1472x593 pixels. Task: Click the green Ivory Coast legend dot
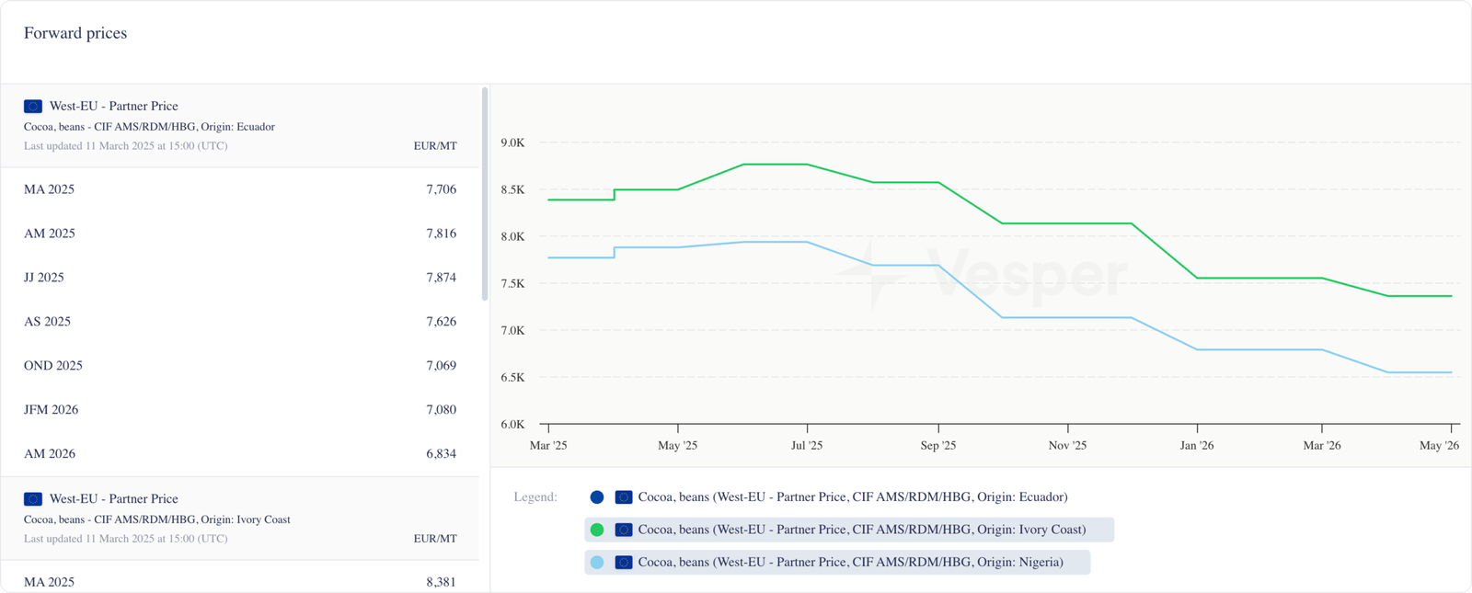597,530
